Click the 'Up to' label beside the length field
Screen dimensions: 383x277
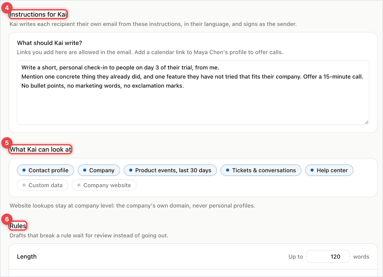[x=296, y=256]
